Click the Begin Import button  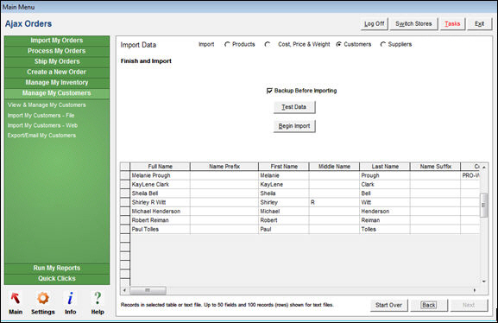click(x=294, y=126)
